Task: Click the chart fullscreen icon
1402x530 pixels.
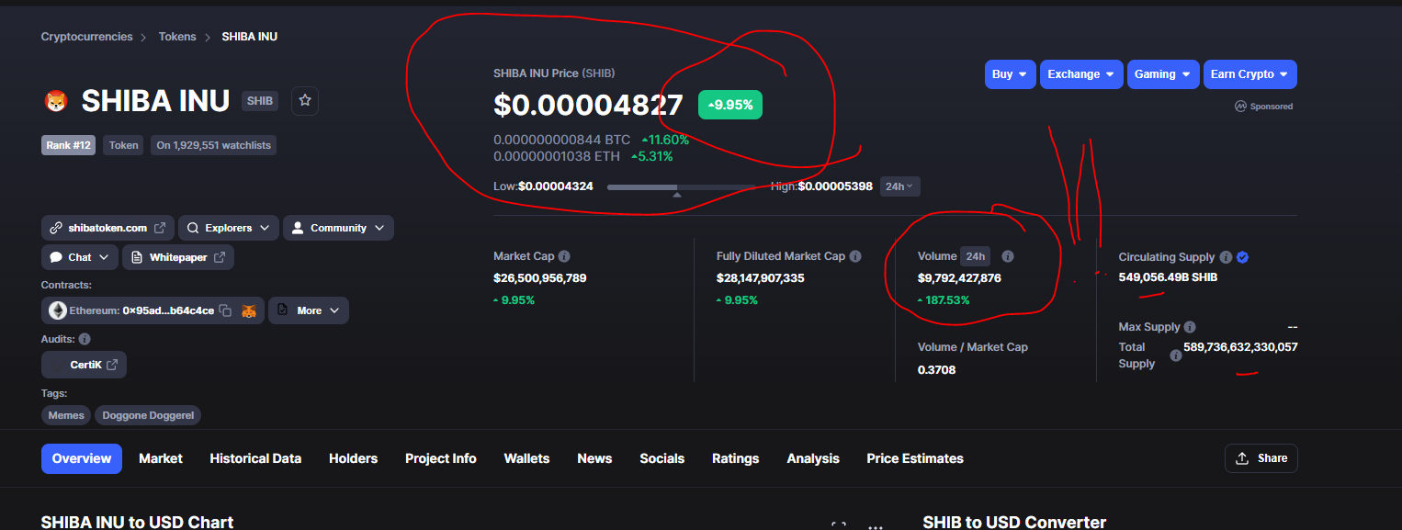Action: coord(839,525)
